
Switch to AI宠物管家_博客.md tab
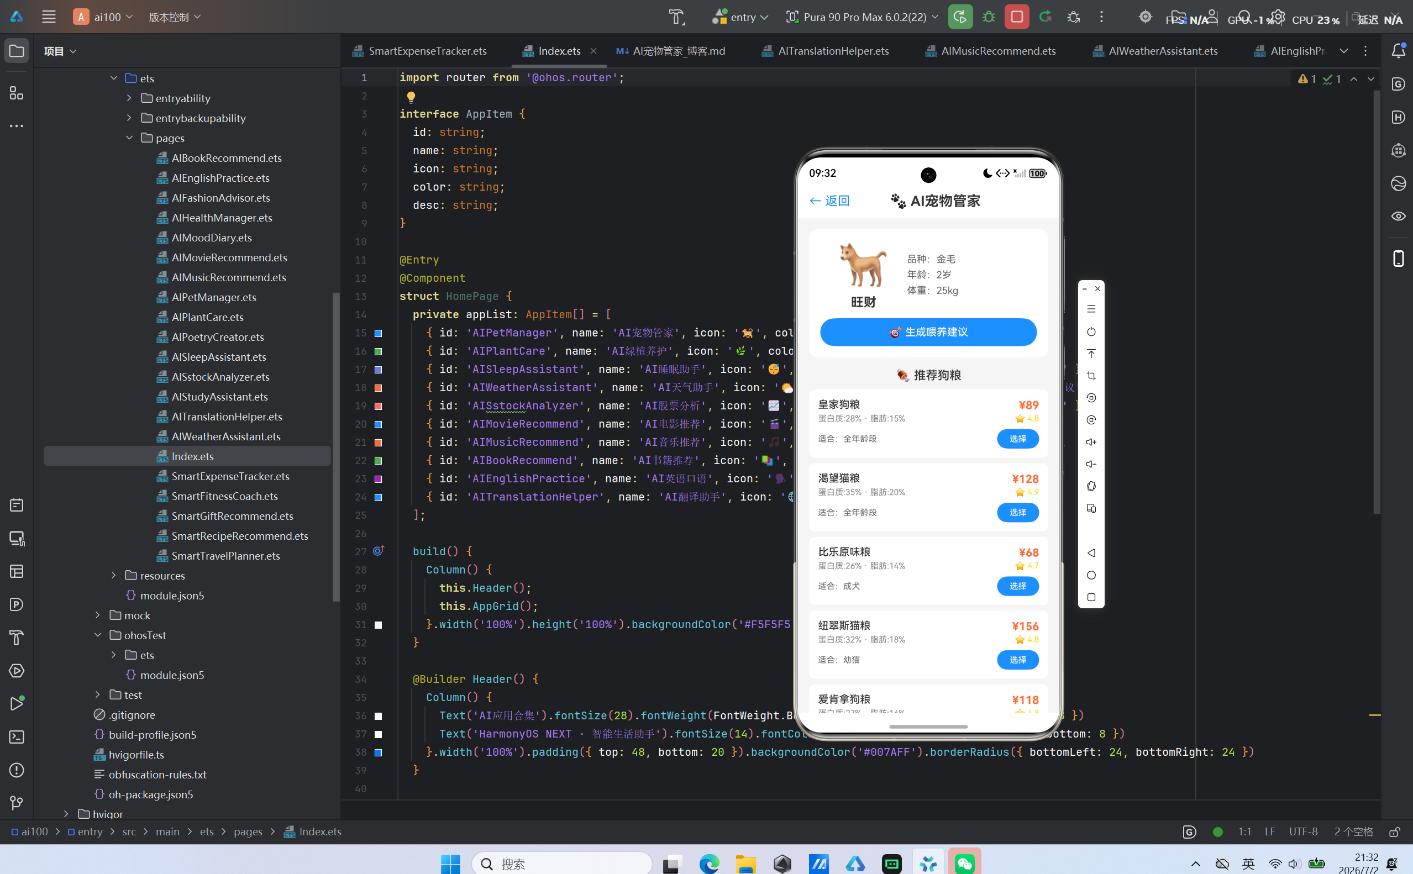(671, 51)
